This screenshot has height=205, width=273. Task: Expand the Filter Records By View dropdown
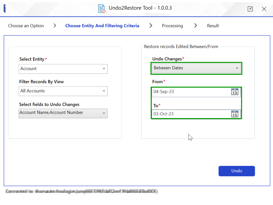click(x=63, y=91)
